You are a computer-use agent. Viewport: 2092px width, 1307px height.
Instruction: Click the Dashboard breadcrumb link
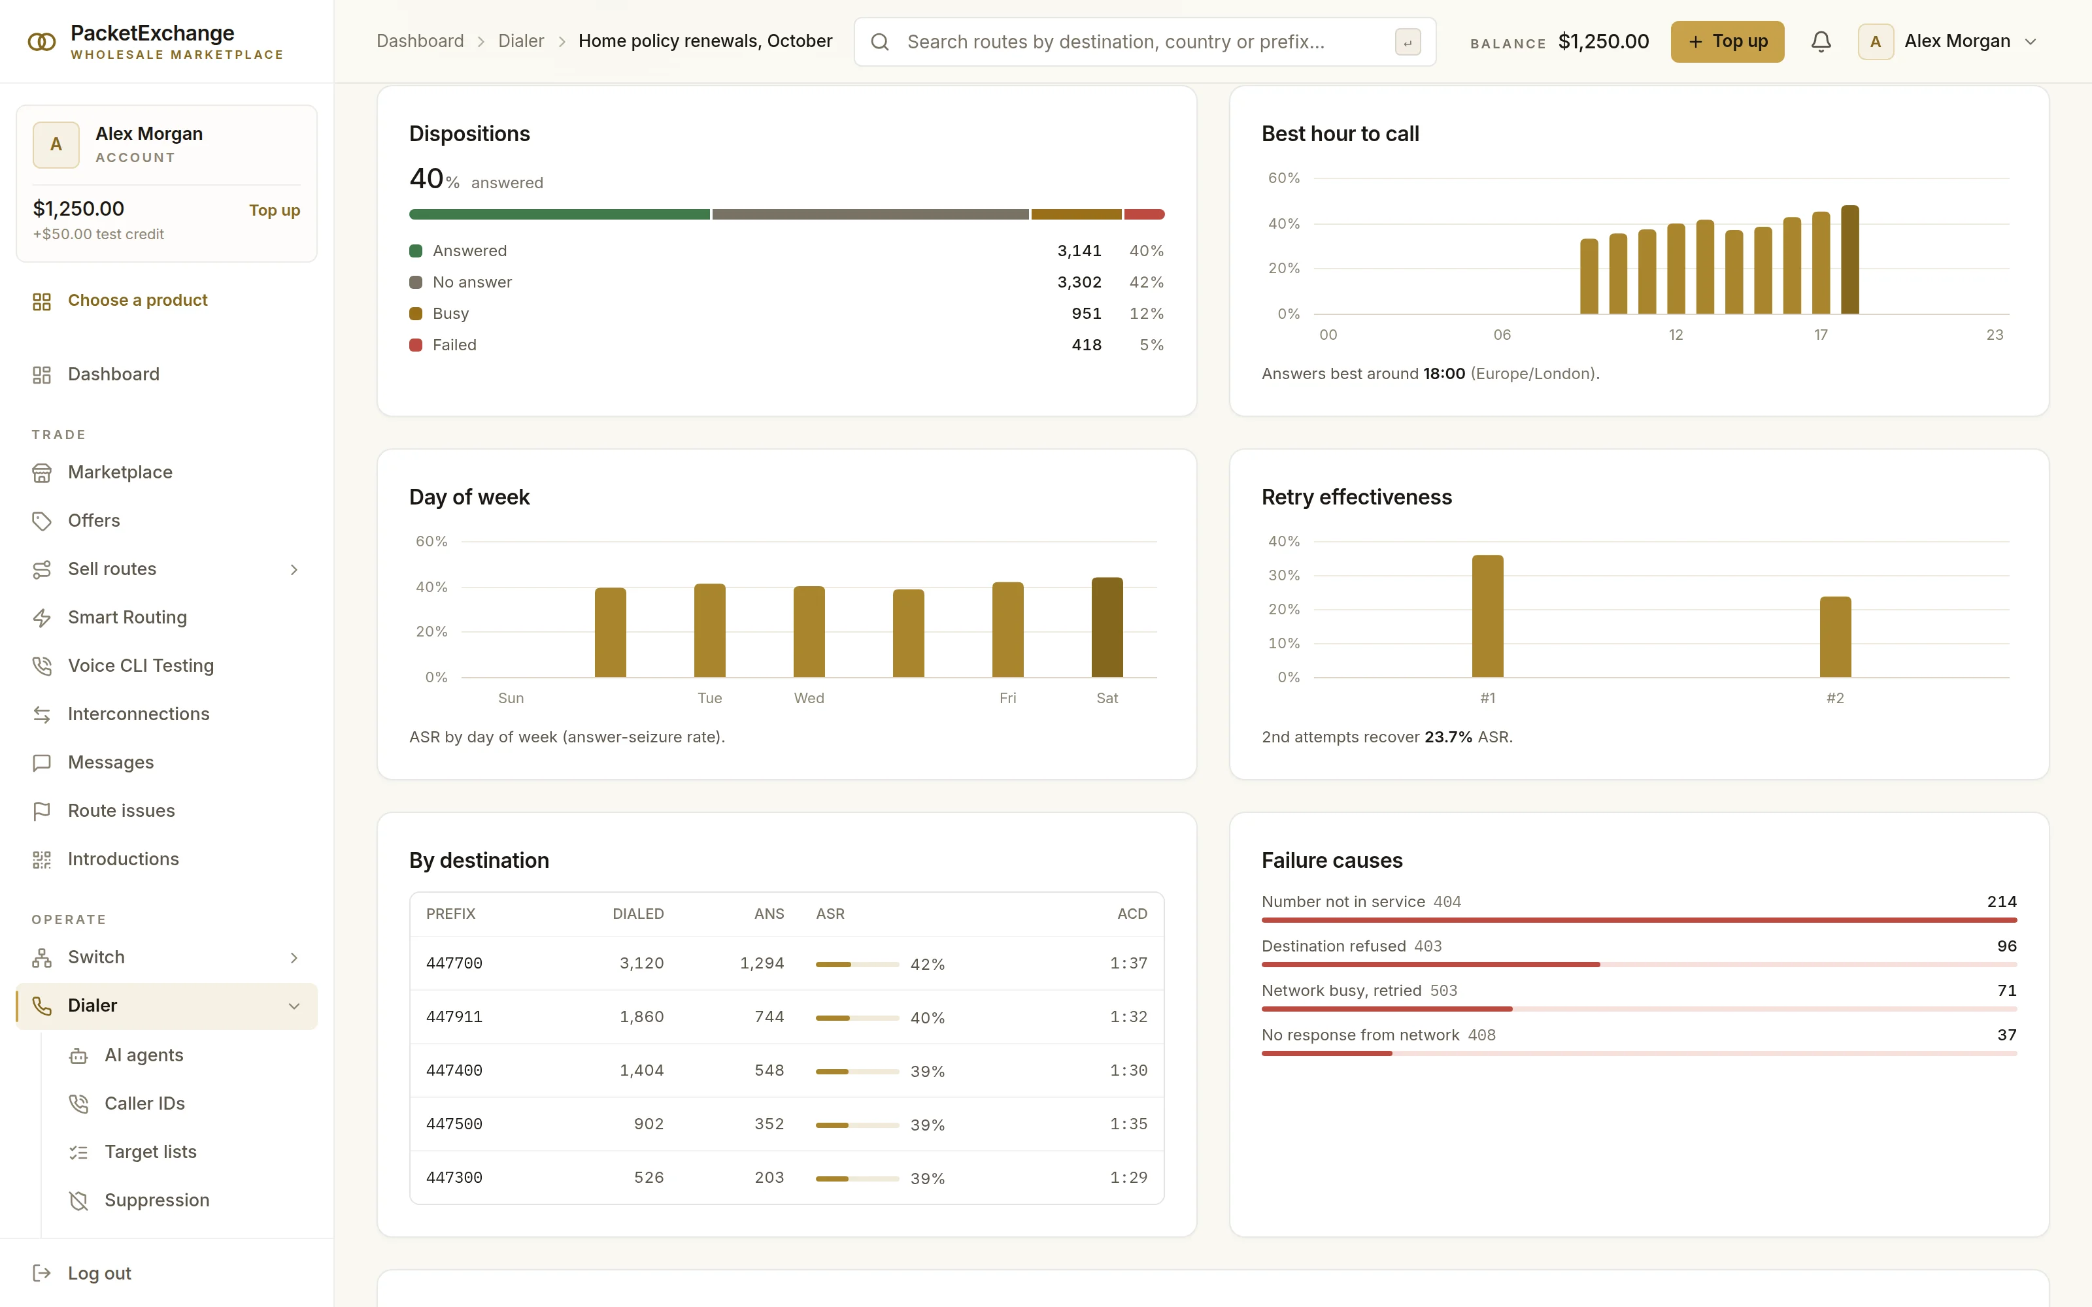(420, 41)
